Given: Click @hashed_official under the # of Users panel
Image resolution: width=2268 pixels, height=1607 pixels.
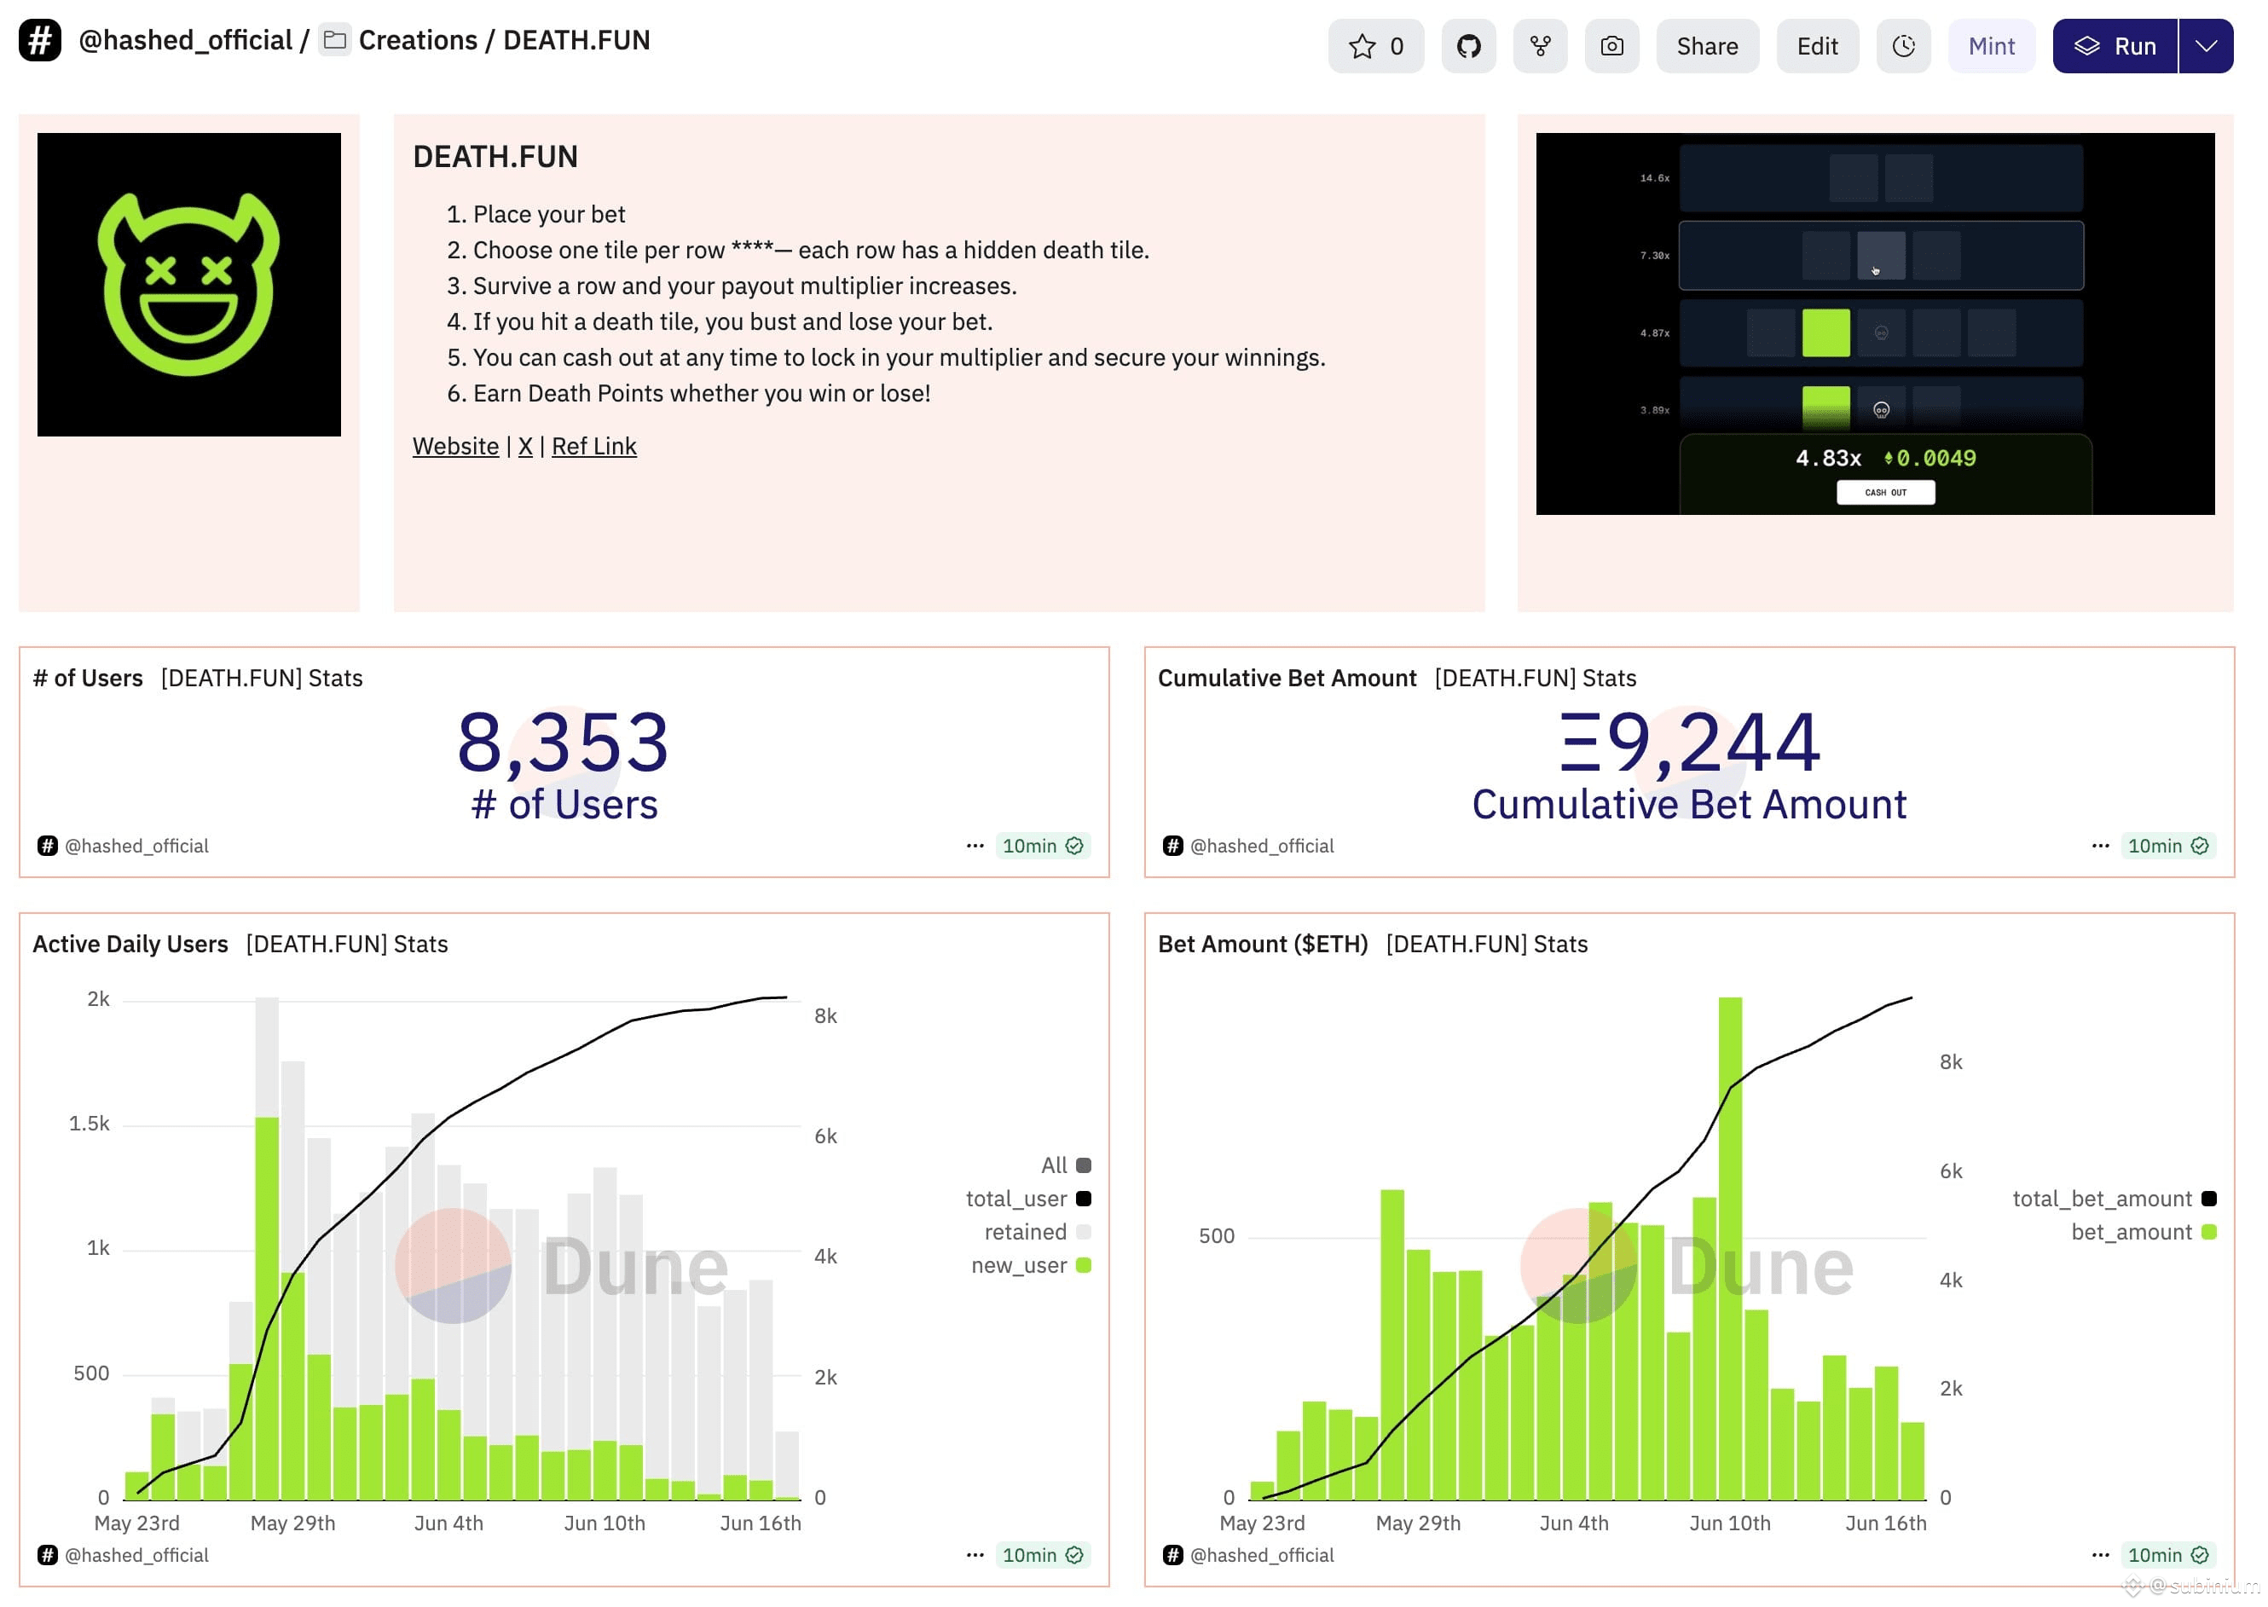Looking at the screenshot, I should pos(136,846).
